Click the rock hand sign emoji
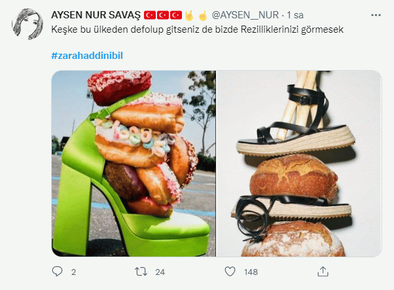The width and height of the screenshot is (394, 290). 189,15
